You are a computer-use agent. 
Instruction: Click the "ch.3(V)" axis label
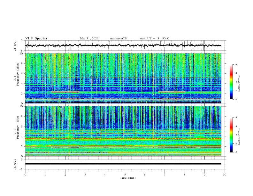click(15, 164)
